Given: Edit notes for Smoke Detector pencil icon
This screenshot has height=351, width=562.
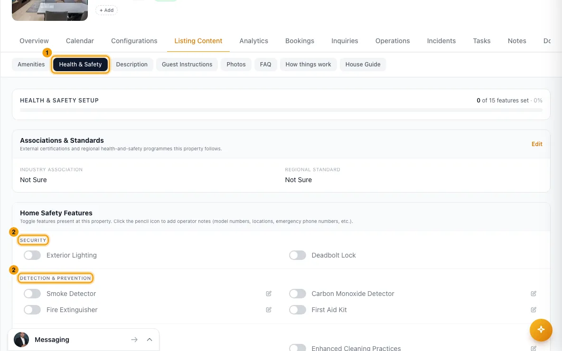Looking at the screenshot, I should 269,294.
